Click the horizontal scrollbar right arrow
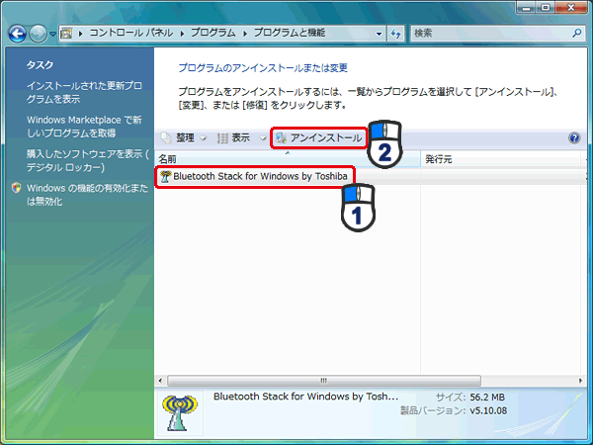The width and height of the screenshot is (593, 445). (x=580, y=381)
